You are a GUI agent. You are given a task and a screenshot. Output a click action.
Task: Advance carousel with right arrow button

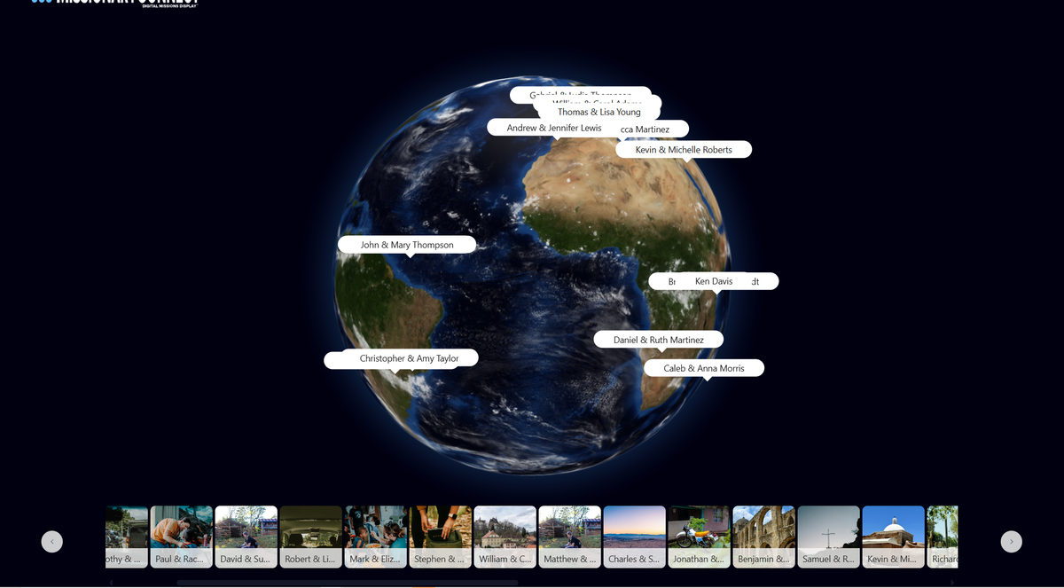click(1011, 541)
